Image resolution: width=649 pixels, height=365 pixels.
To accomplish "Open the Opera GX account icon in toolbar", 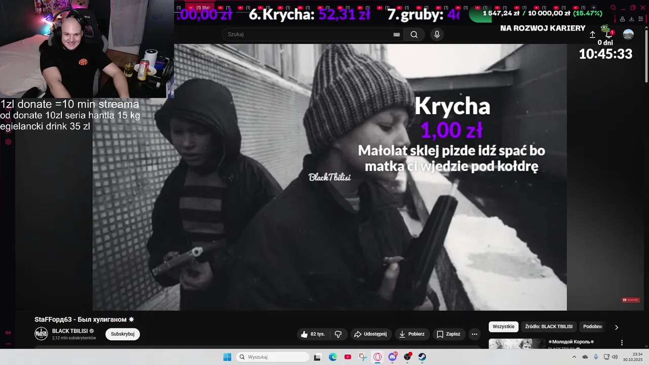I will coord(623,19).
